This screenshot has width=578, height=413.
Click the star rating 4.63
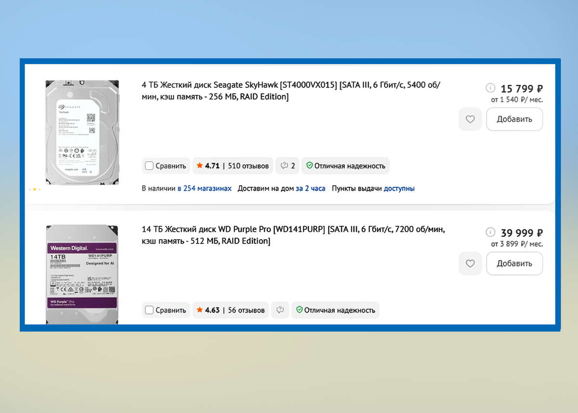pyautogui.click(x=208, y=310)
